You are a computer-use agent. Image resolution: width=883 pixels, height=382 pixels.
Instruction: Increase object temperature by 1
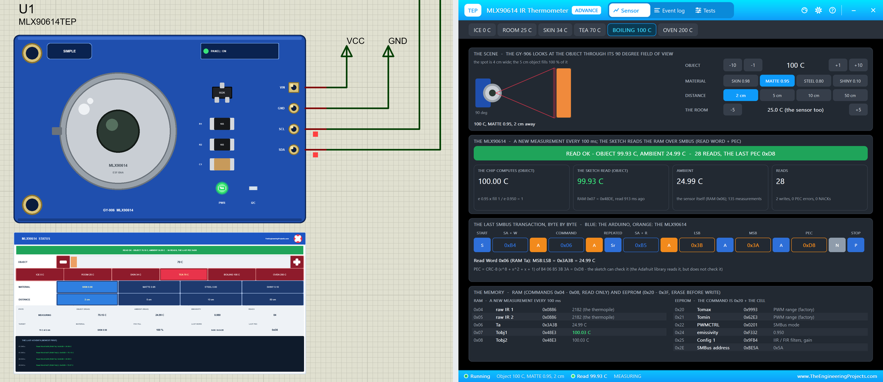pyautogui.click(x=838, y=65)
